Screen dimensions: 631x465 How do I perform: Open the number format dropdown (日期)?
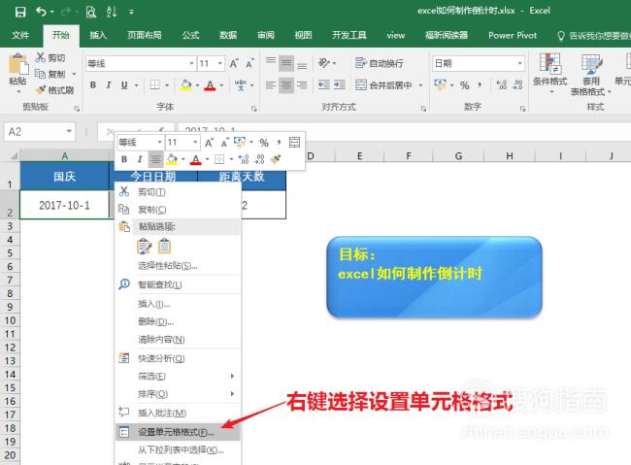pyautogui.click(x=519, y=63)
